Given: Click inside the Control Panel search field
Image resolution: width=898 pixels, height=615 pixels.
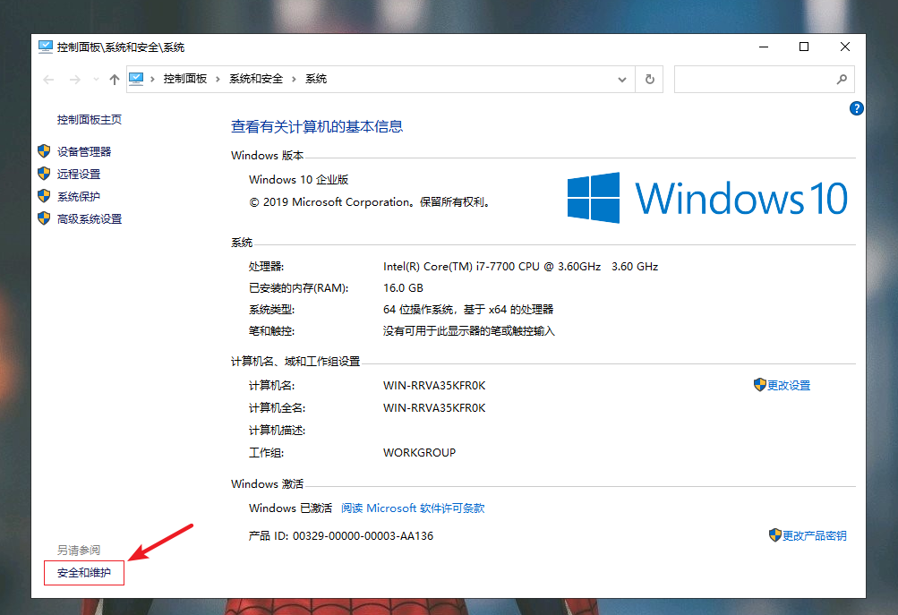Looking at the screenshot, I should pyautogui.click(x=752, y=79).
